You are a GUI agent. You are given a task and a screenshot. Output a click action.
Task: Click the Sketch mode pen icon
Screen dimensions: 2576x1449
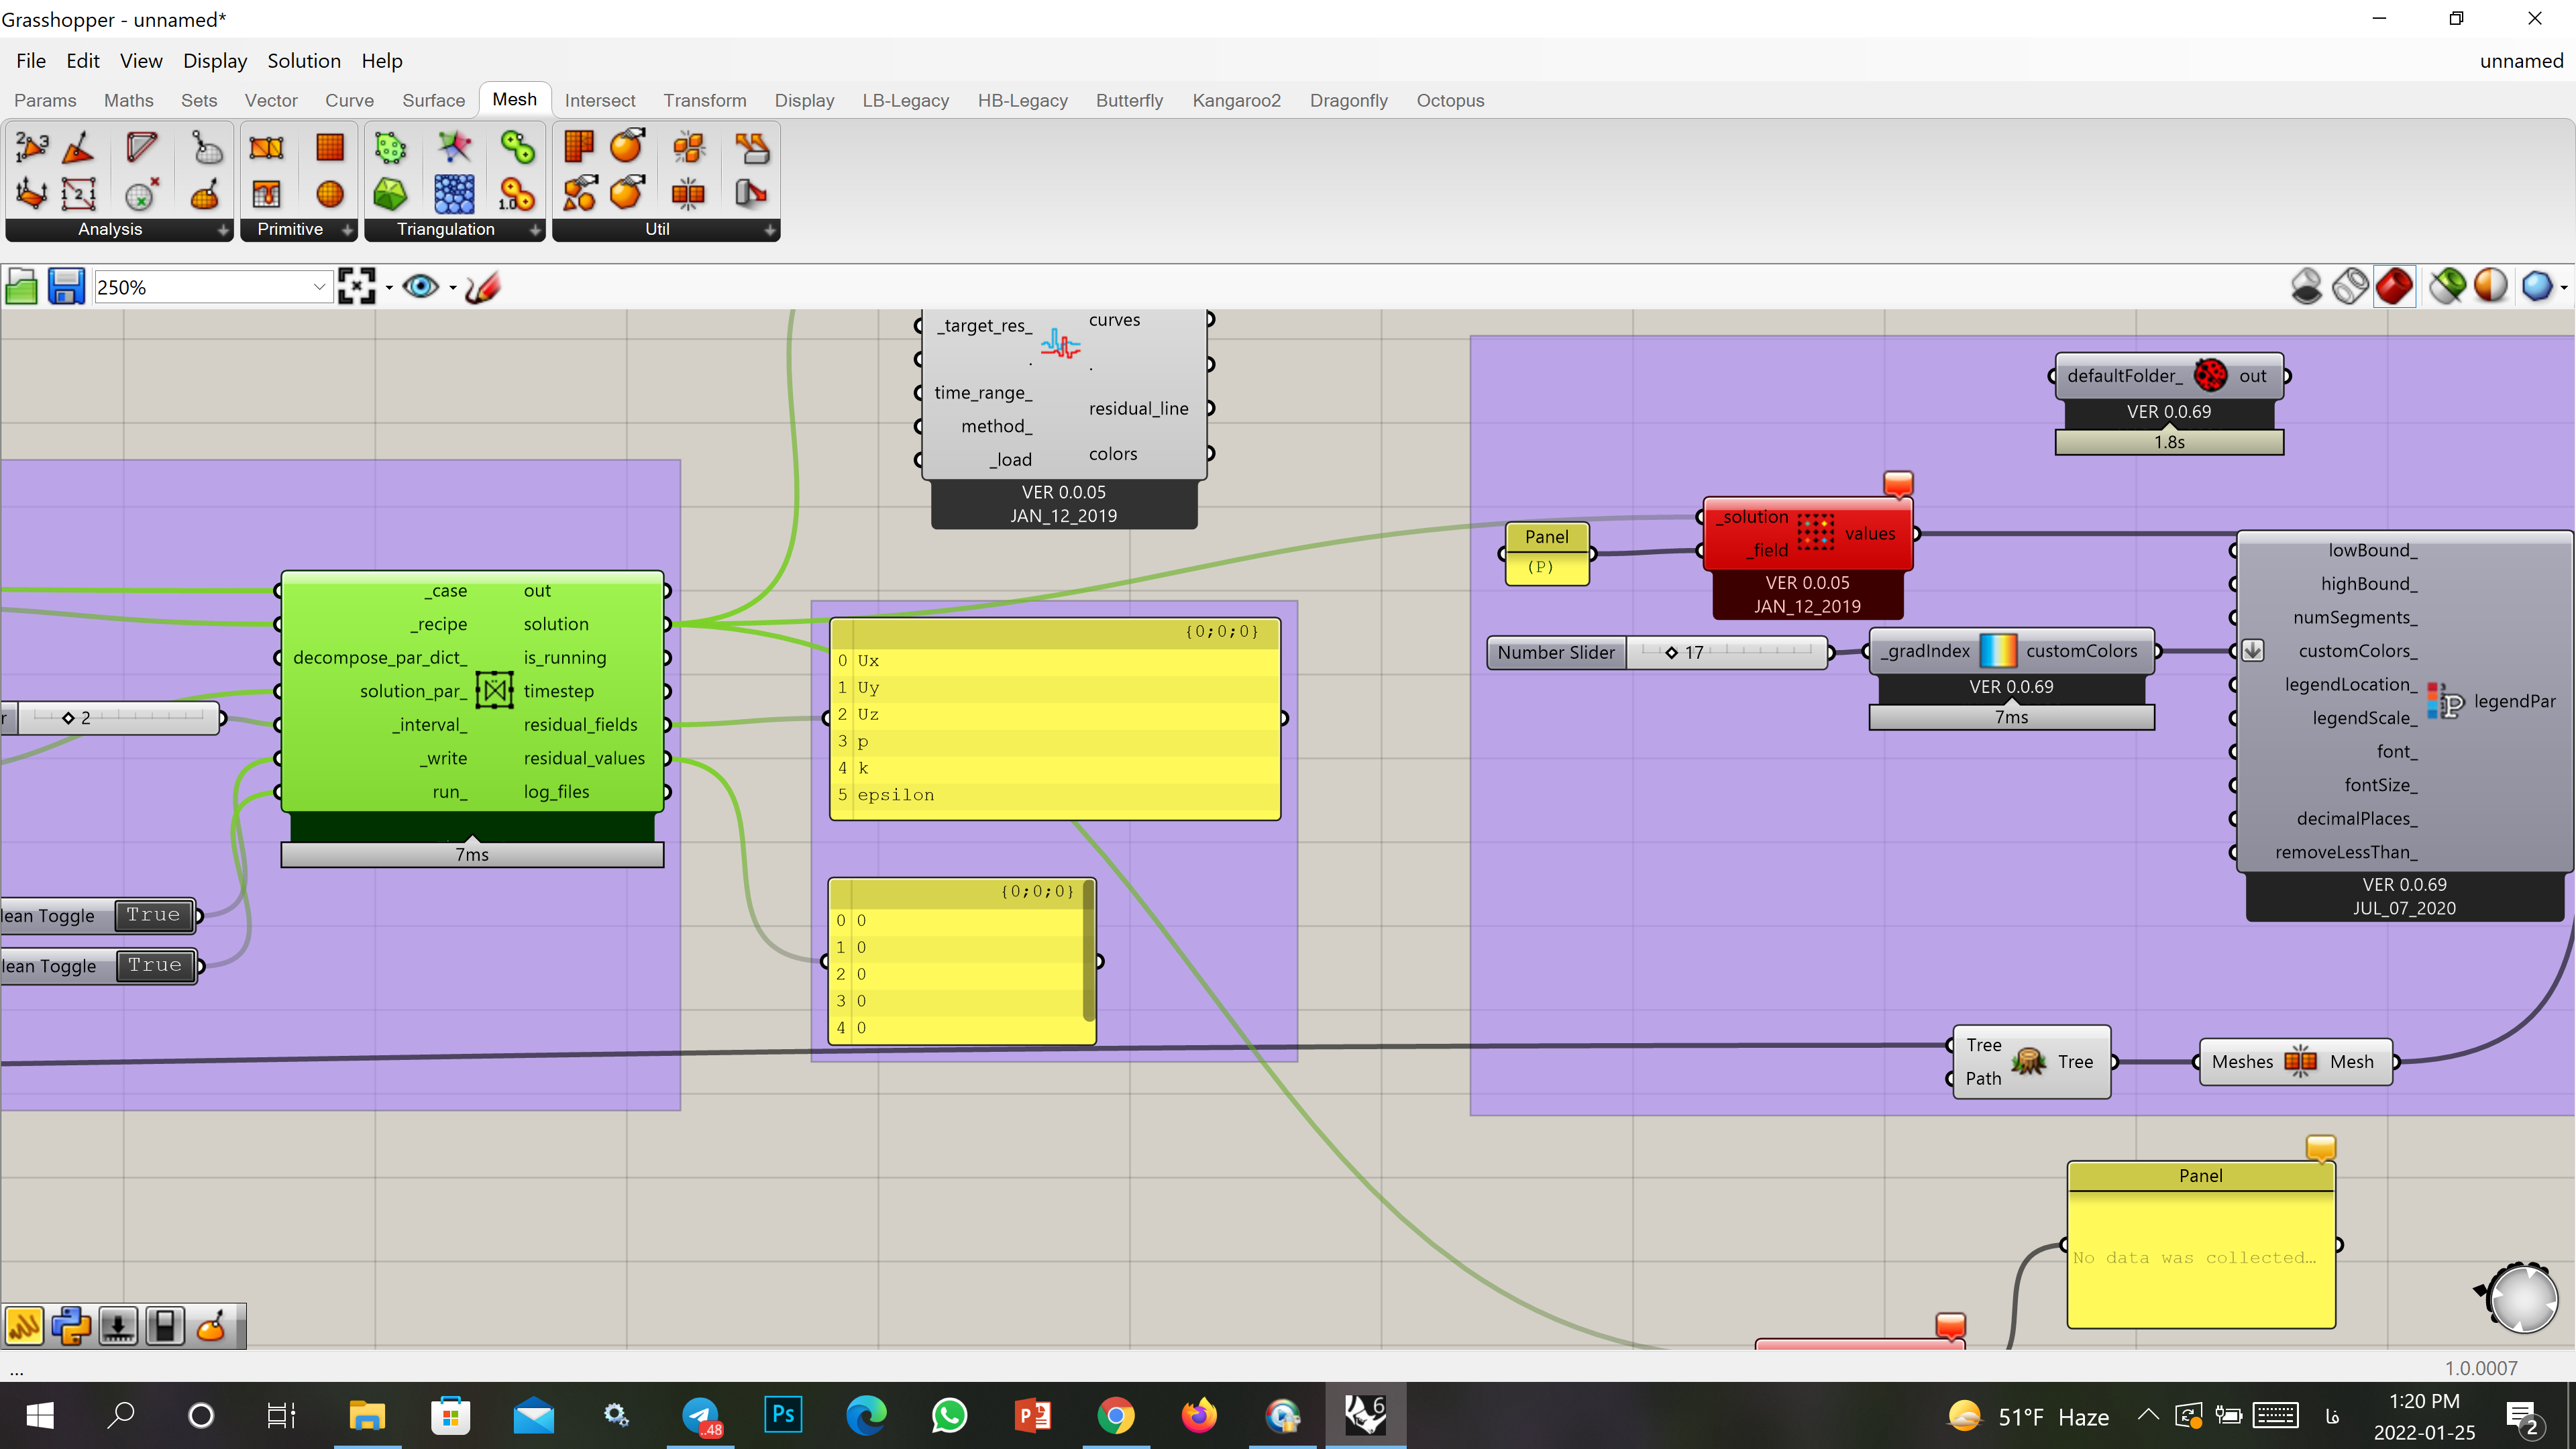click(483, 287)
